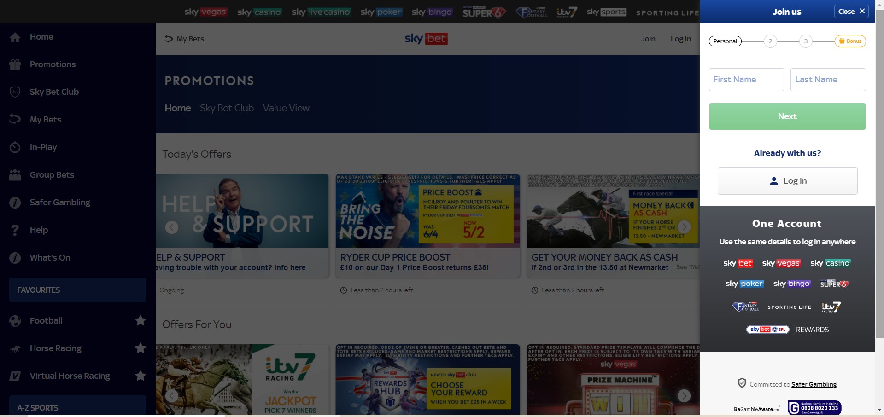
Task: Click the Join link in header
Action: click(648, 39)
